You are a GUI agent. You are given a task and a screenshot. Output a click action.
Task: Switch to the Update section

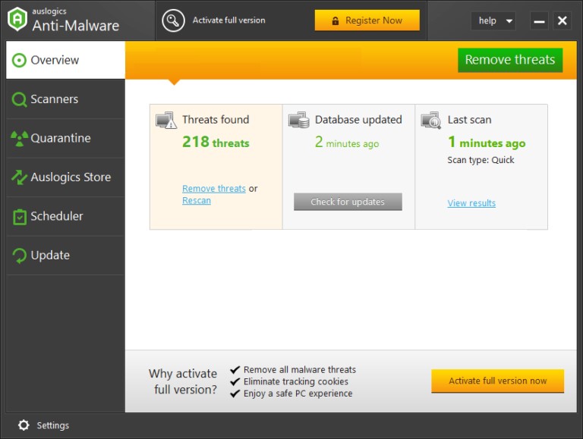pyautogui.click(x=65, y=256)
